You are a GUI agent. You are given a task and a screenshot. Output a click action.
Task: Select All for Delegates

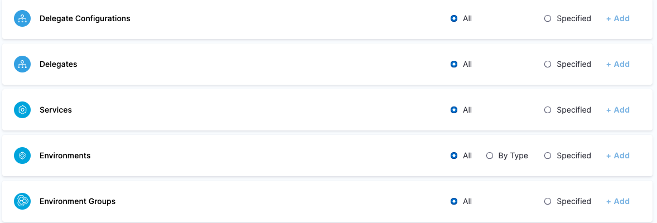pyautogui.click(x=454, y=64)
